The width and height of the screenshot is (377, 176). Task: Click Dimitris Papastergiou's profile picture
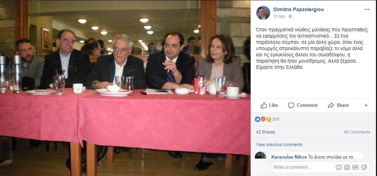tap(263, 13)
